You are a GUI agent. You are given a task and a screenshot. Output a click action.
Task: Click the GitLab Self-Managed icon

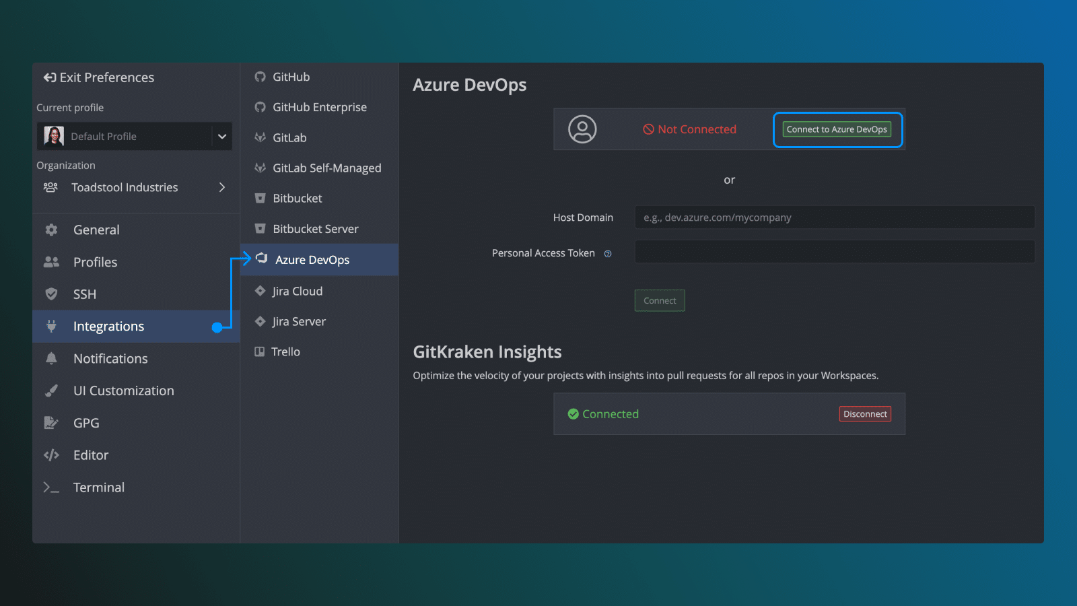[260, 168]
